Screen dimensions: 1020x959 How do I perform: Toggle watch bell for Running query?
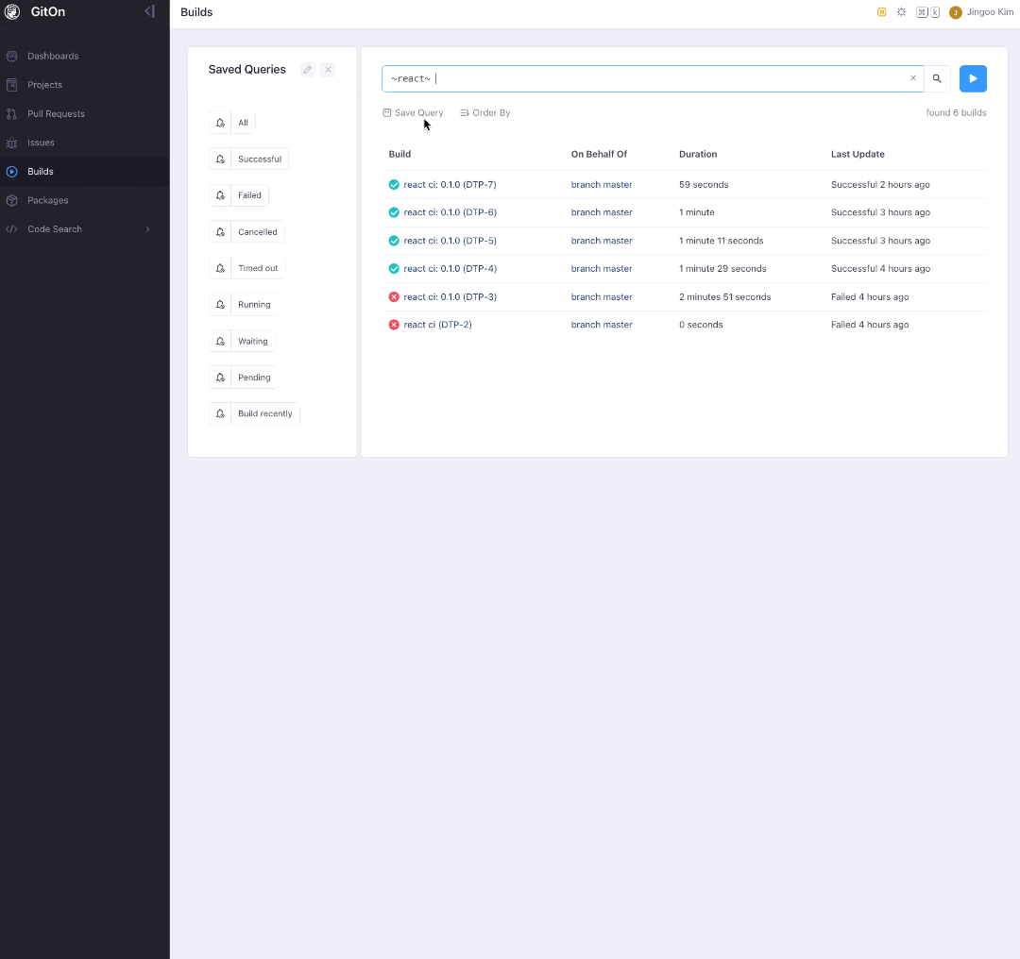[220, 305]
